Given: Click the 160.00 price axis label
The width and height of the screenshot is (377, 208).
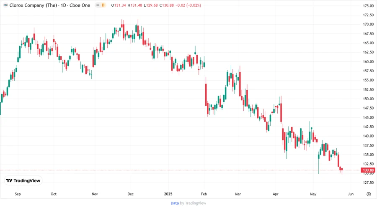Looking at the screenshot, I should click(x=368, y=61).
